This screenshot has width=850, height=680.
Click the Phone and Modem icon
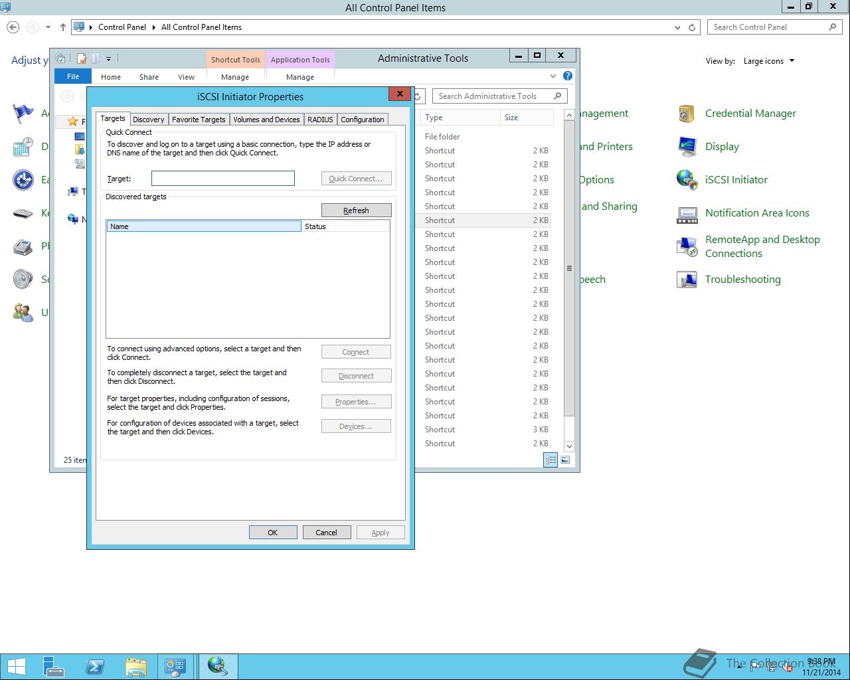(23, 246)
